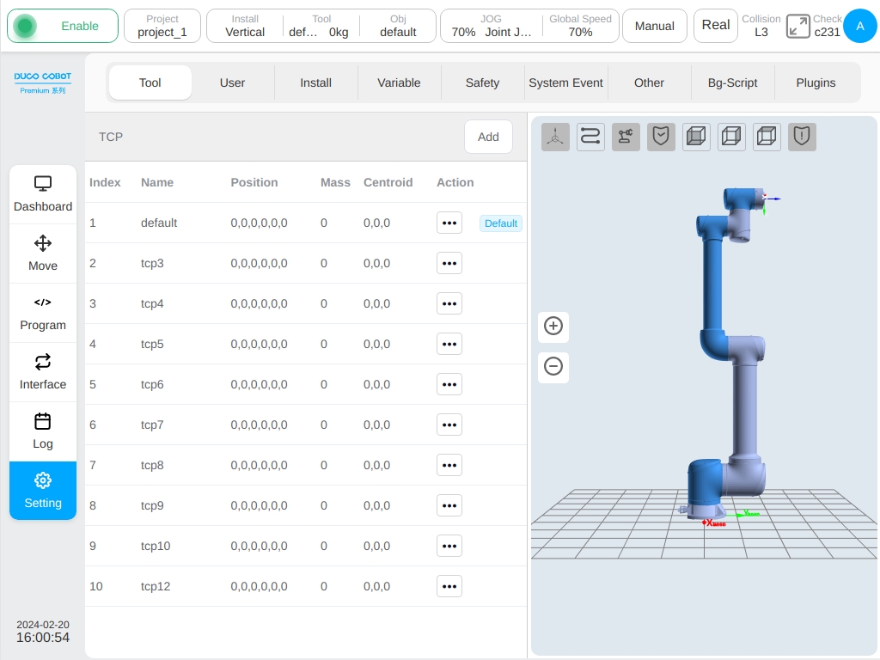
Task: Open actions menu for tcp3
Action: [x=449, y=263]
